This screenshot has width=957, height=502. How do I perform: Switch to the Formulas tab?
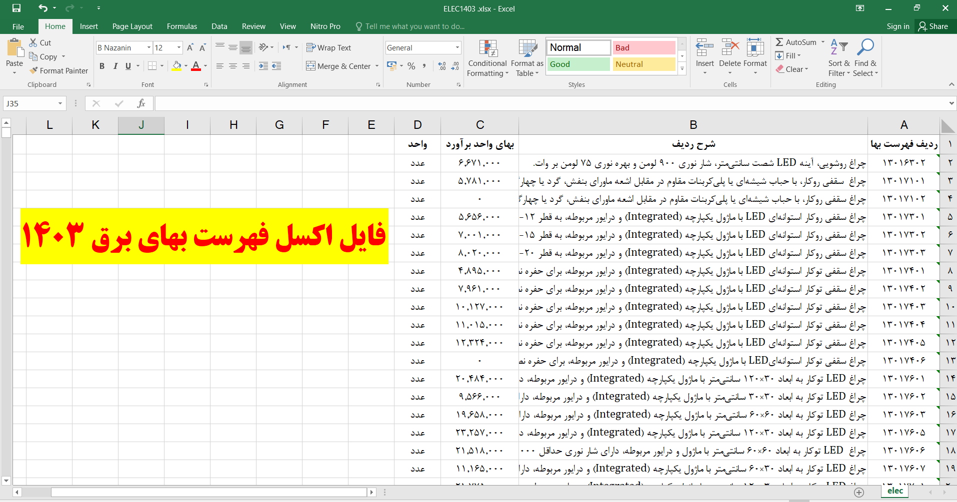pyautogui.click(x=181, y=26)
